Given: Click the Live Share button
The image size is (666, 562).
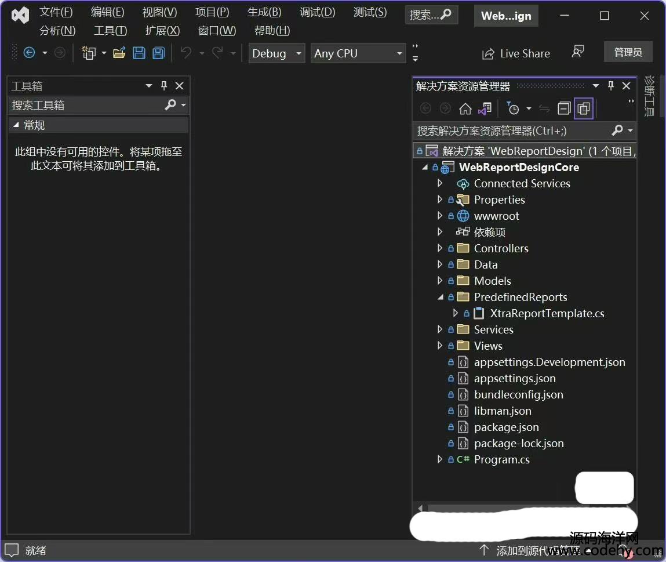Looking at the screenshot, I should 516,53.
